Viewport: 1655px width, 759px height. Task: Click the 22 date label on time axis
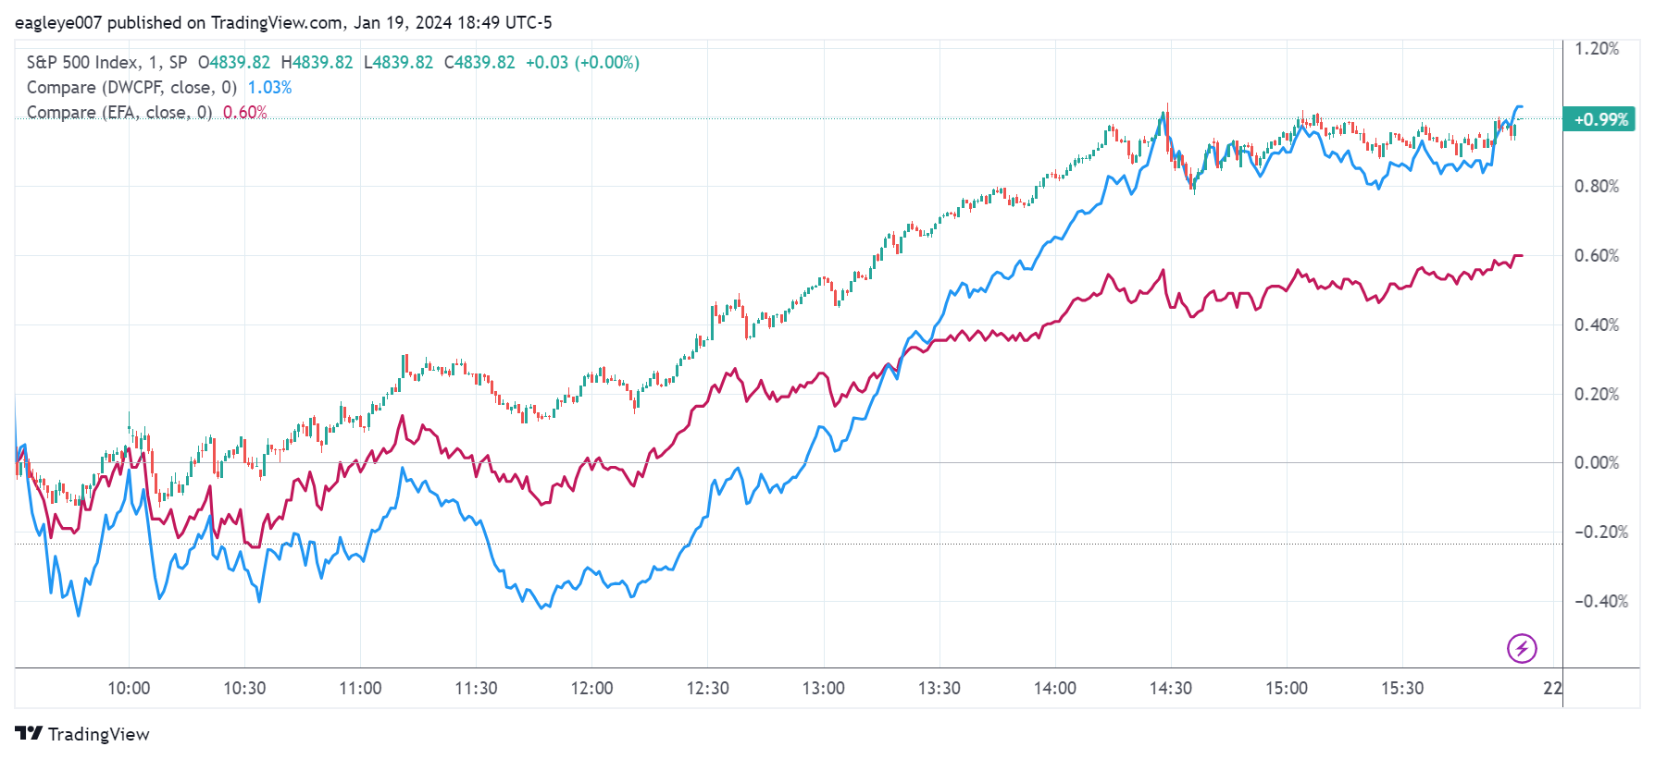tap(1552, 689)
